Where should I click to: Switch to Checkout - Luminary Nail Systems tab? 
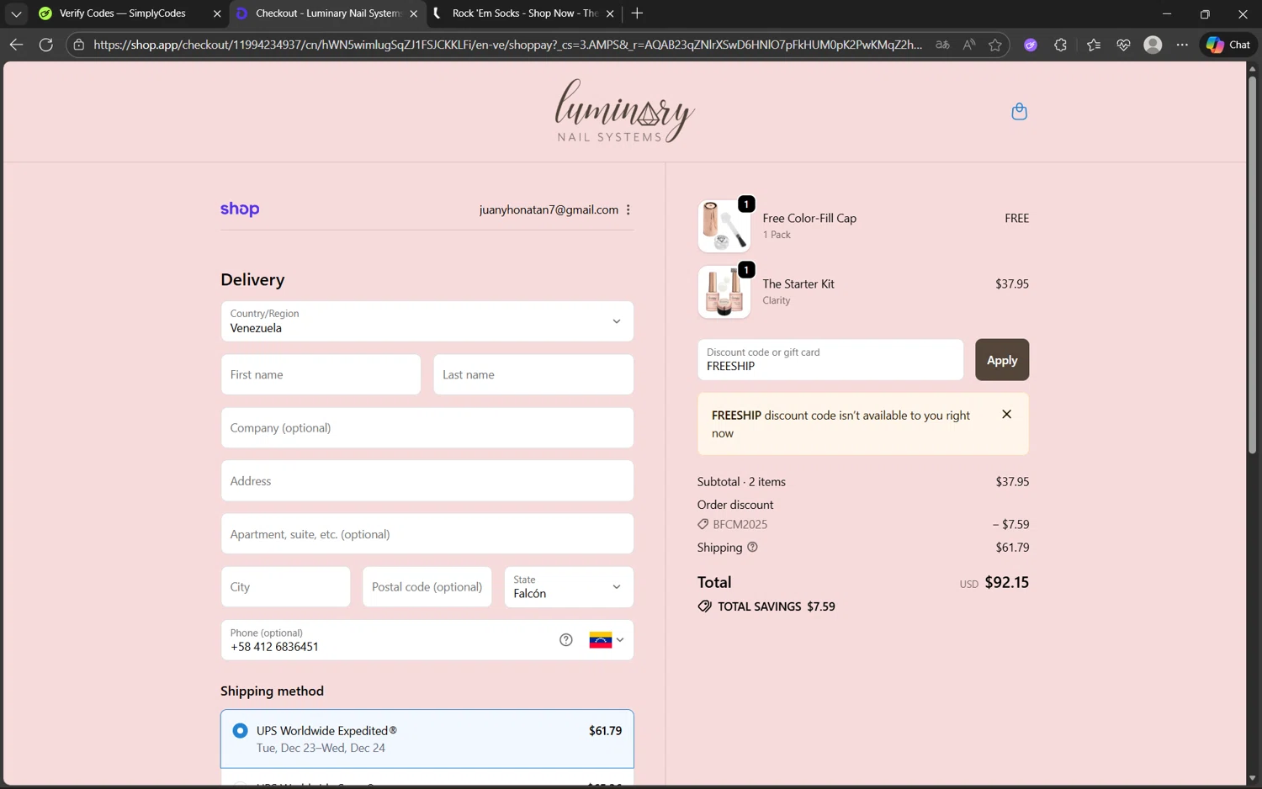pyautogui.click(x=327, y=13)
